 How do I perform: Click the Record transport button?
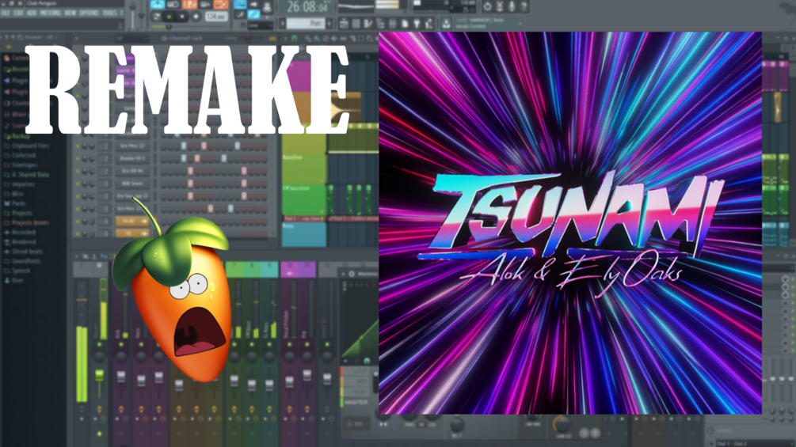tap(196, 17)
